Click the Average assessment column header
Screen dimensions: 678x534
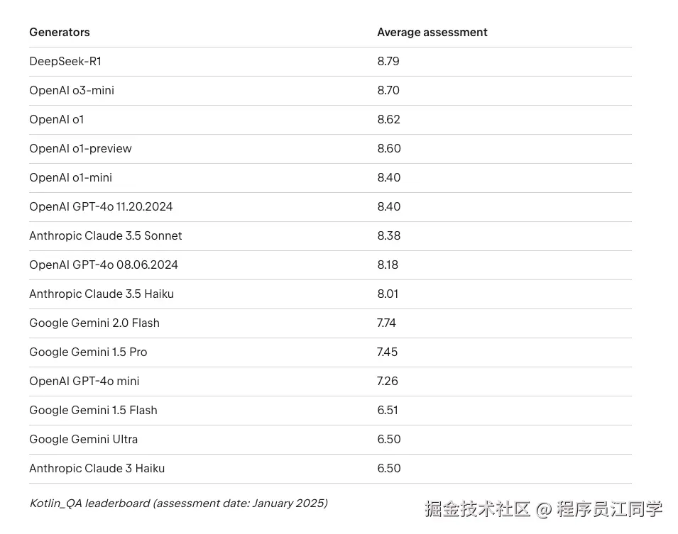pos(432,33)
